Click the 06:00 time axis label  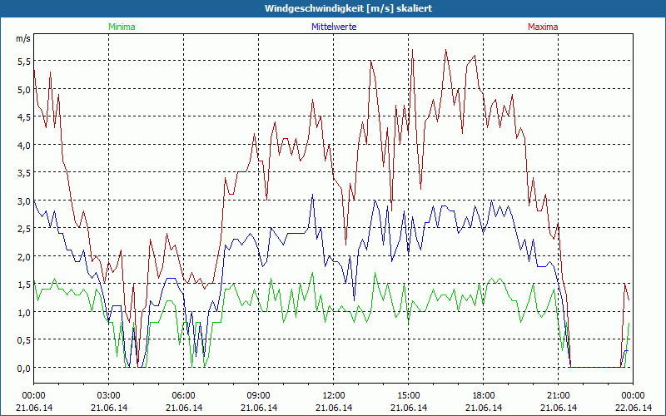tap(183, 396)
